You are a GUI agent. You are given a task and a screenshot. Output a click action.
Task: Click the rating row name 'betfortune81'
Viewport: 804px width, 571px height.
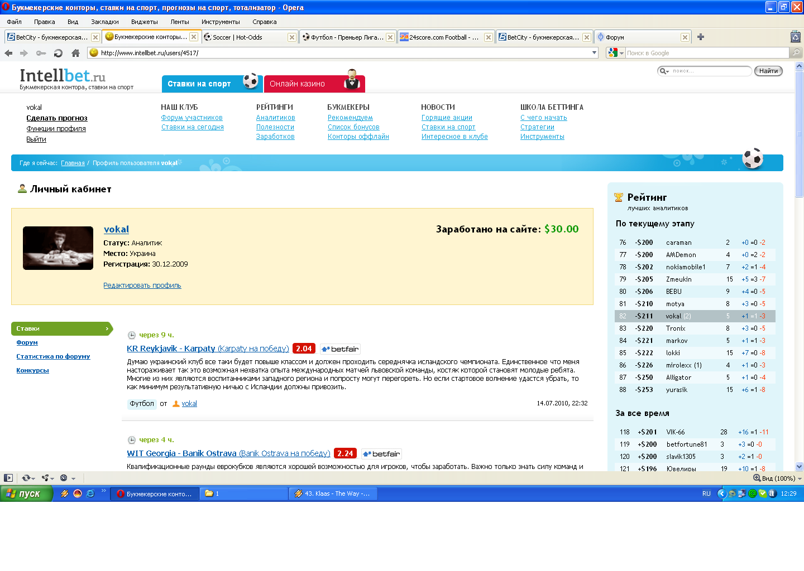click(687, 444)
